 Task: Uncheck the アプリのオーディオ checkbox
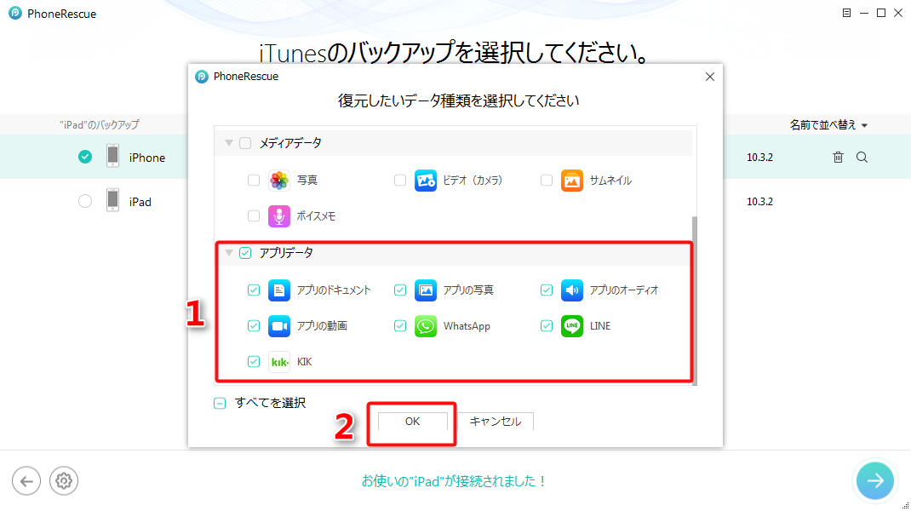(546, 290)
